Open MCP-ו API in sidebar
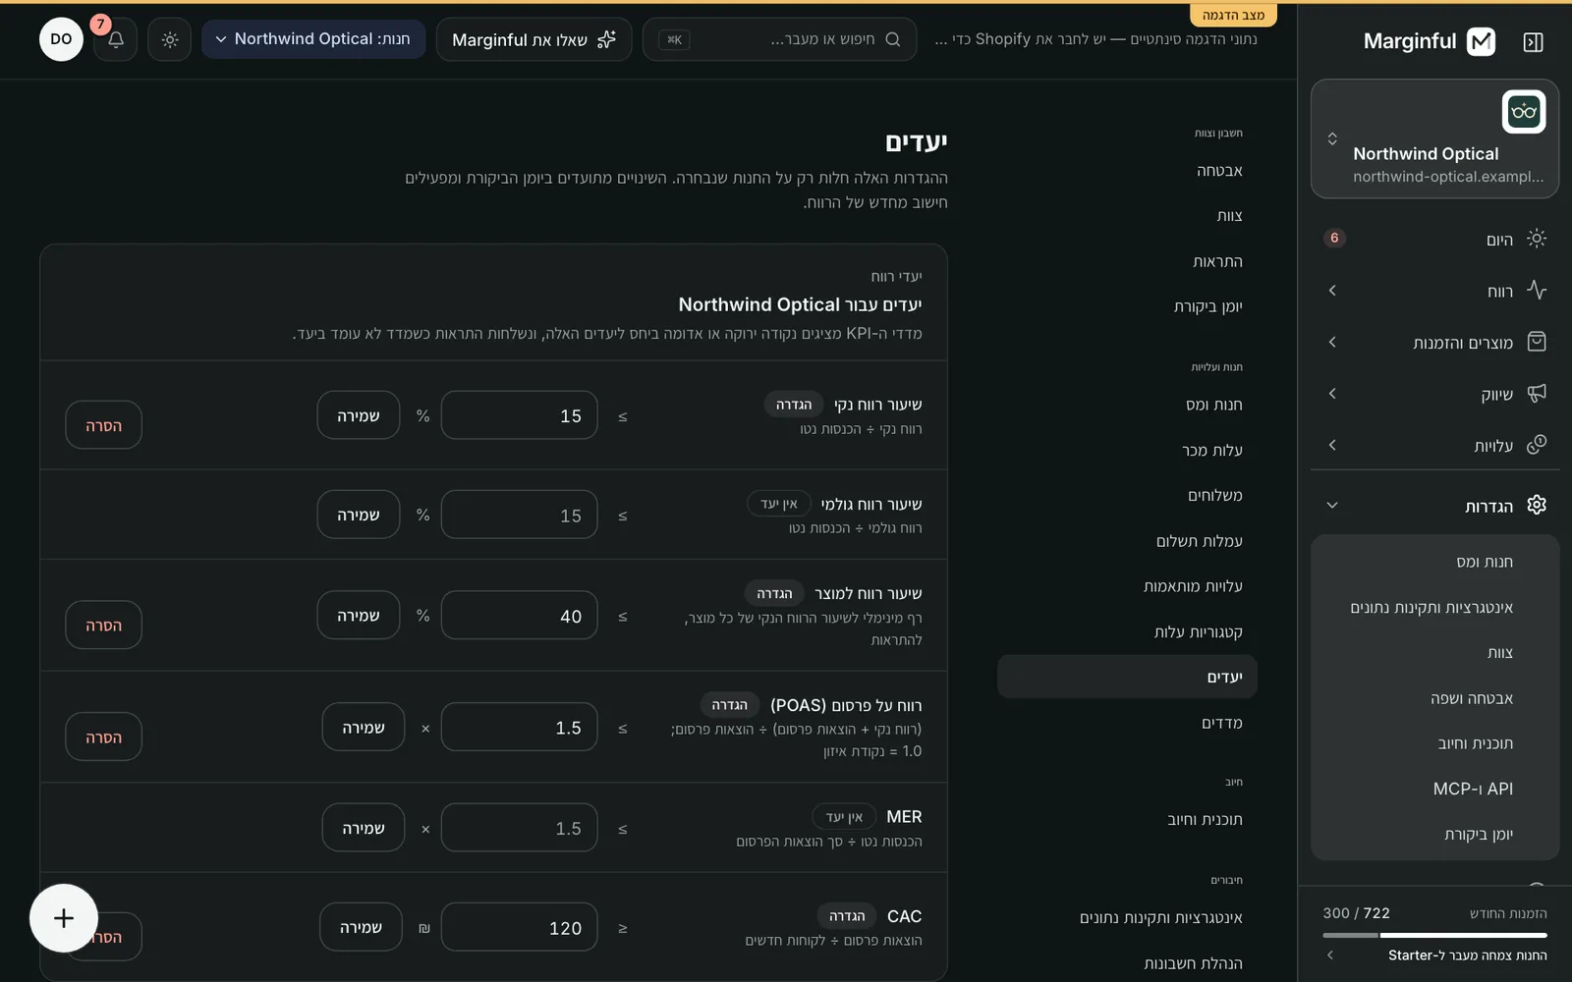Screen dimensions: 1572x982 pos(1435,789)
